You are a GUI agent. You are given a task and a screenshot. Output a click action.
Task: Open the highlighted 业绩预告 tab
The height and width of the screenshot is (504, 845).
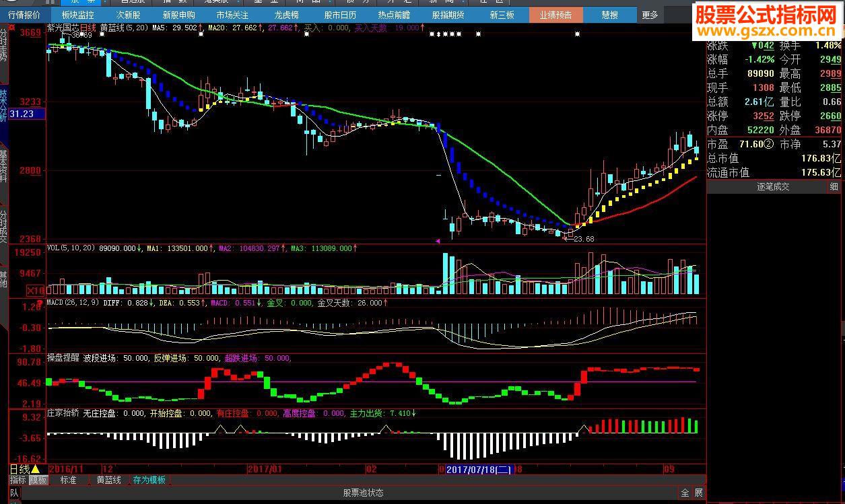[x=555, y=15]
